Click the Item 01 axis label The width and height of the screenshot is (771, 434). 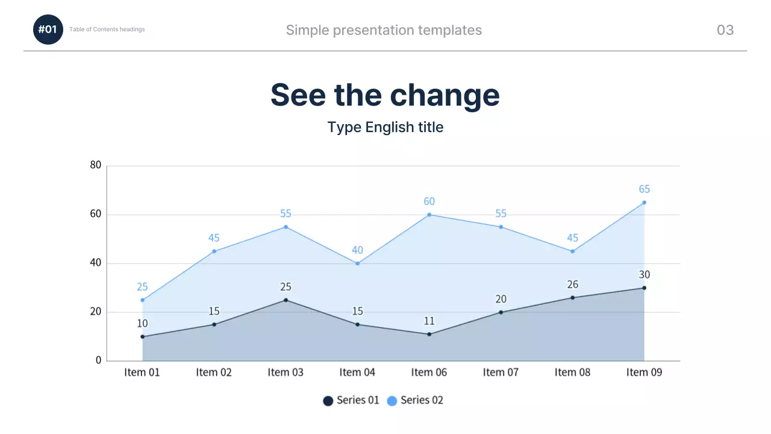pyautogui.click(x=142, y=373)
